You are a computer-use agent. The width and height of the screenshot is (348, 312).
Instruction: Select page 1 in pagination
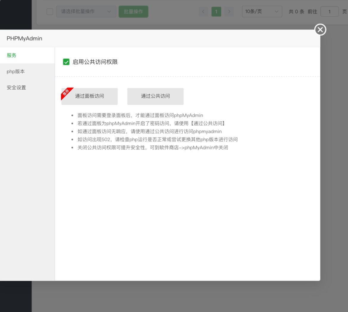pos(216,12)
